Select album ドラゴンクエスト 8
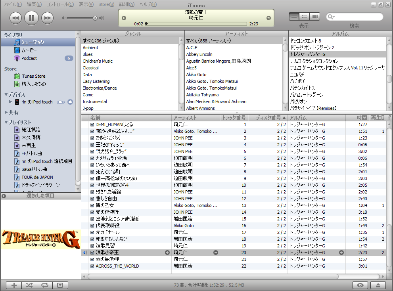The image size is (393, 291). (x=337, y=40)
